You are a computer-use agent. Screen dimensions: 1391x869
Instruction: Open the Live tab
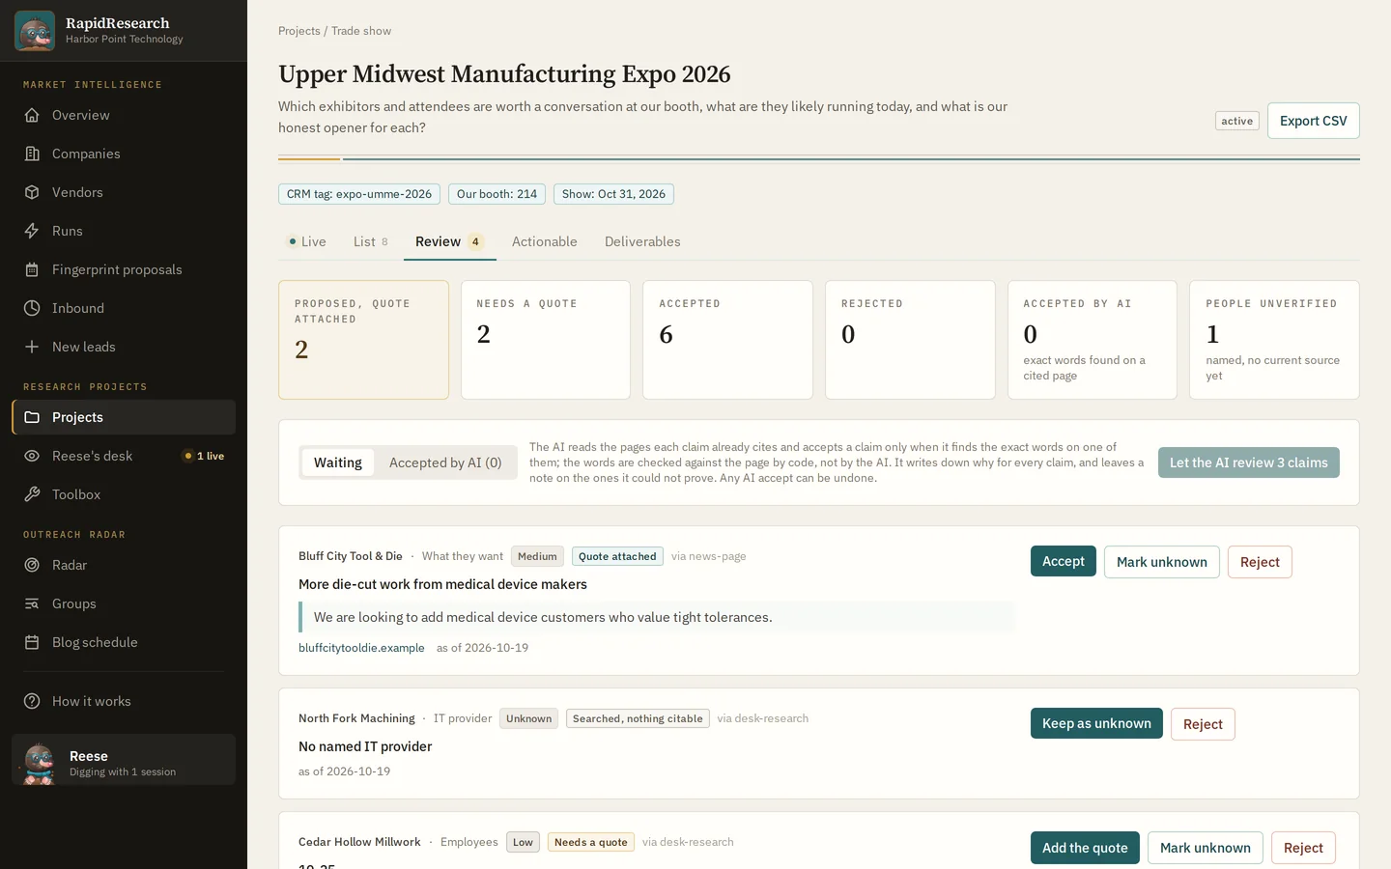pos(307,241)
